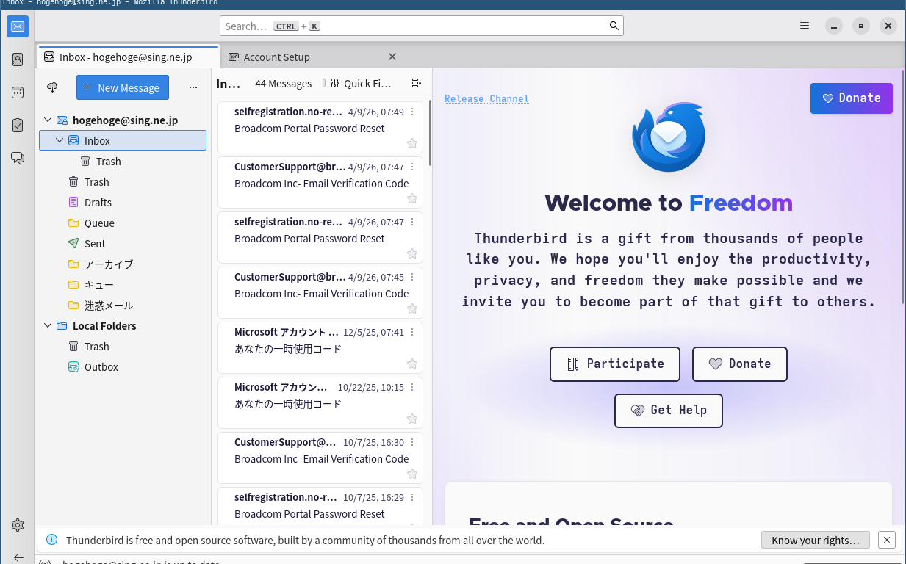Open the Chat space
The width and height of the screenshot is (906, 564).
click(x=18, y=158)
